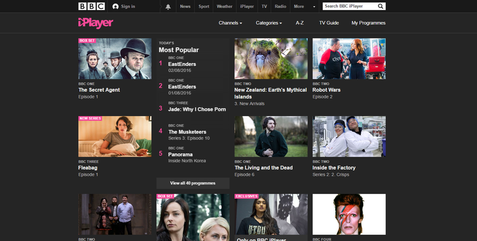This screenshot has height=241, width=477.
Task: Click the Most Popular heading
Action: [x=179, y=50]
